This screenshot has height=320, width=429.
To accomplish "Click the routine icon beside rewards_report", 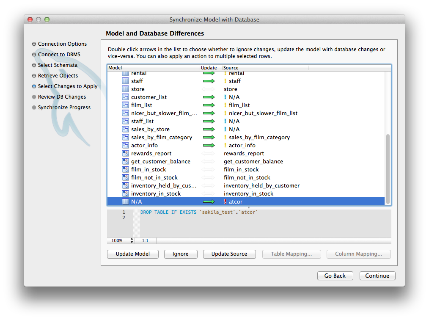I will [x=125, y=154].
